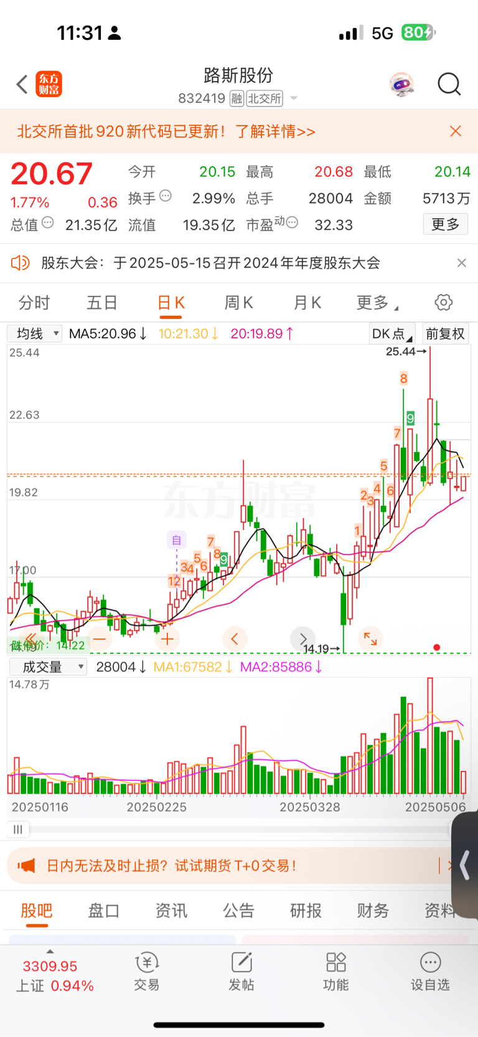Tap the speaker announcement icon
Image resolution: width=478 pixels, height=1037 pixels.
(21, 263)
